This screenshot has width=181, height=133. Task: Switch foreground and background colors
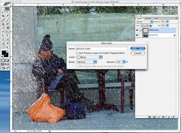pyautogui.click(x=8, y=51)
